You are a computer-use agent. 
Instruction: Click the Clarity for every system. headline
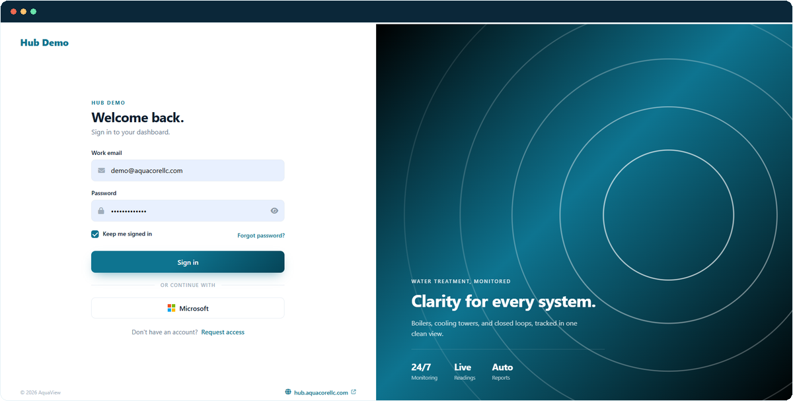tap(504, 302)
